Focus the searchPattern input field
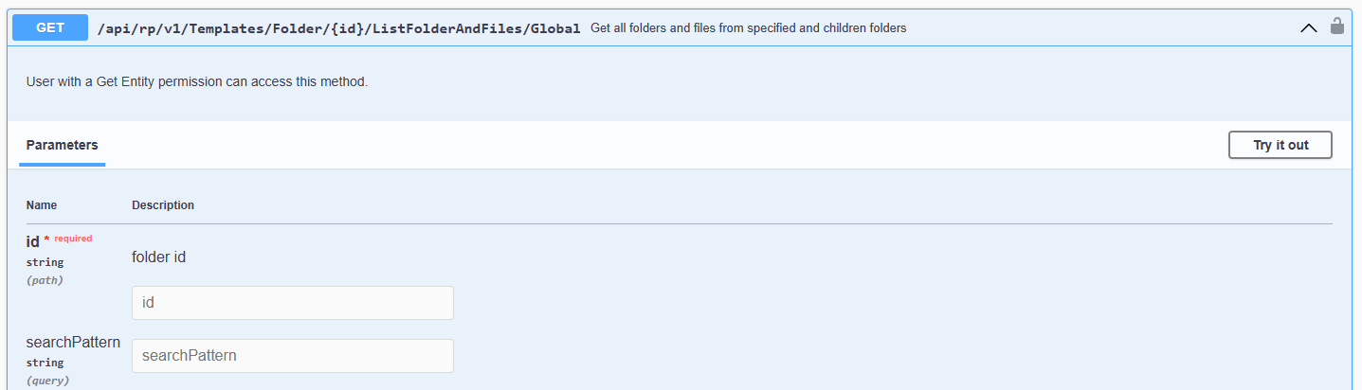This screenshot has width=1362, height=390. (292, 356)
